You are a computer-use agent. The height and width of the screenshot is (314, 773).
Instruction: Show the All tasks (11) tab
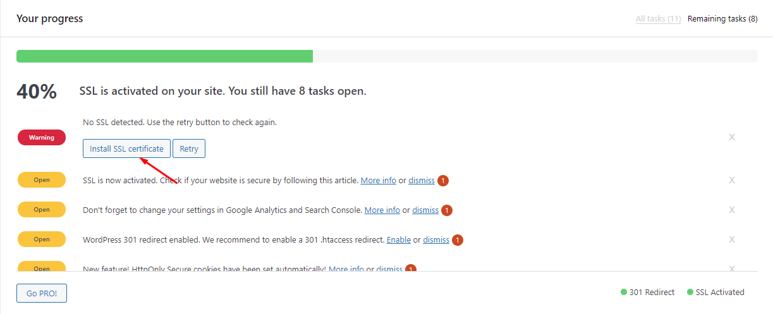[x=658, y=19]
